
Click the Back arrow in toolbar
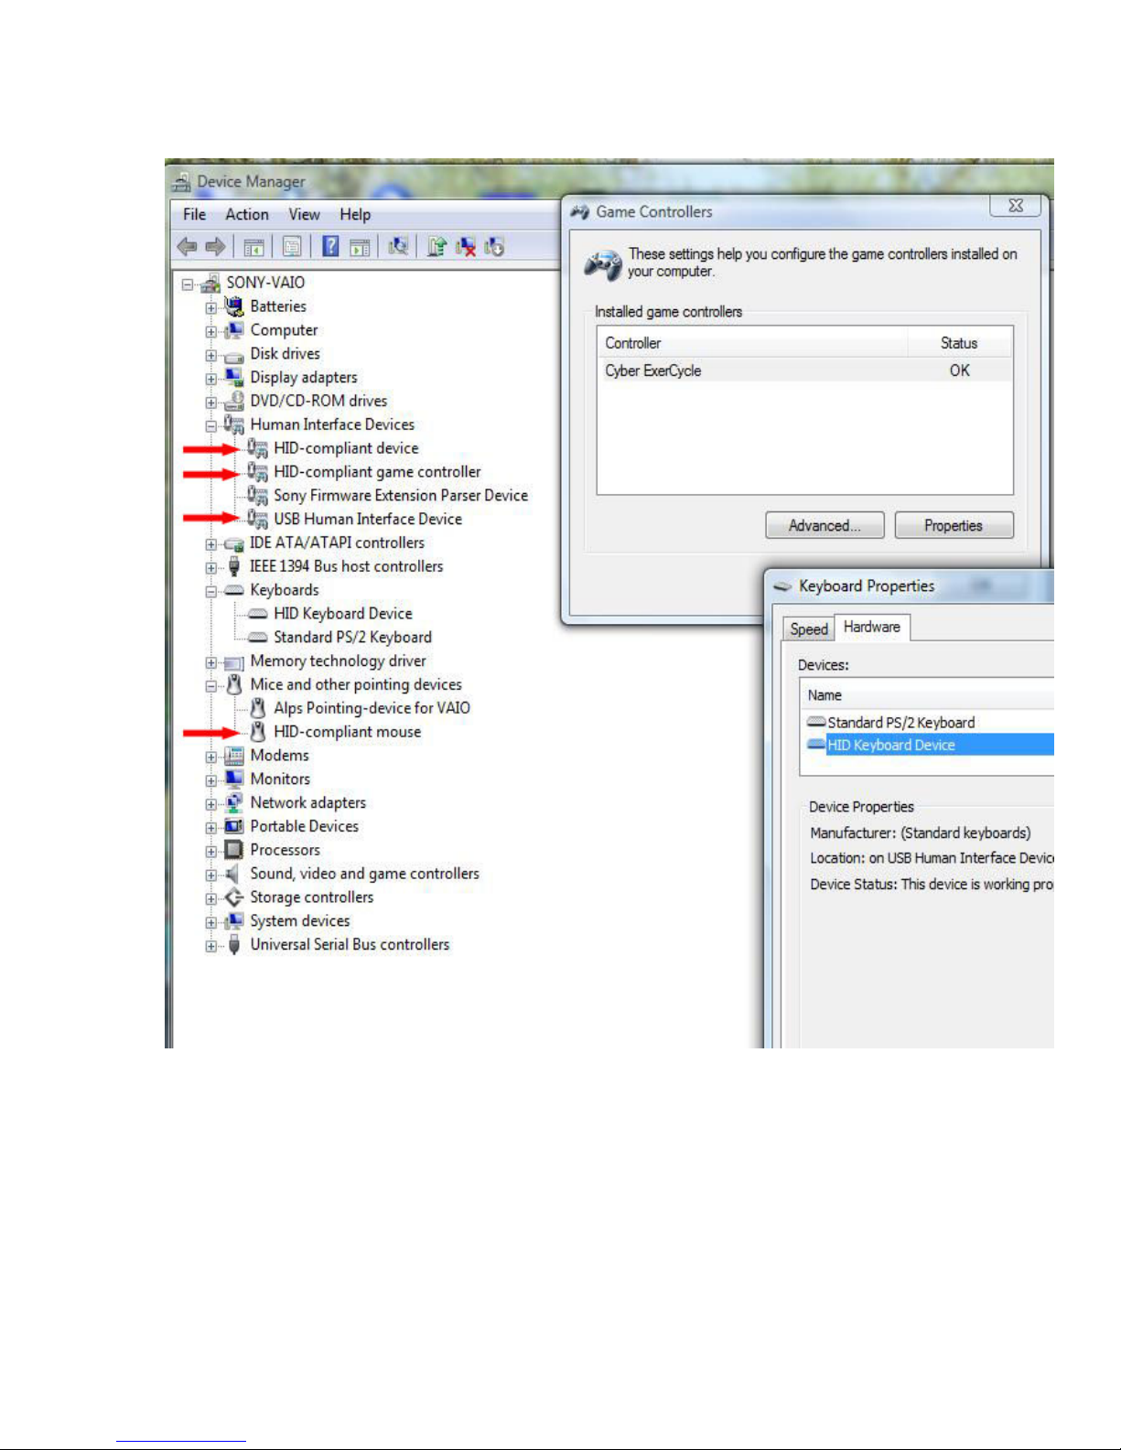(188, 246)
